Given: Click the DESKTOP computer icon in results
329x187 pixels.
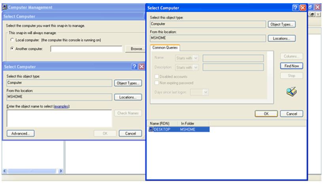Looking at the screenshot, I should click(x=151, y=129).
